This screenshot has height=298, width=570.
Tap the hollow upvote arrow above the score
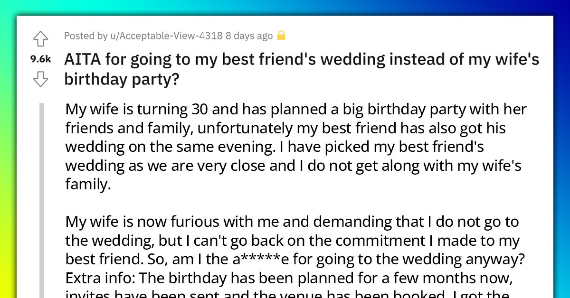[x=41, y=39]
